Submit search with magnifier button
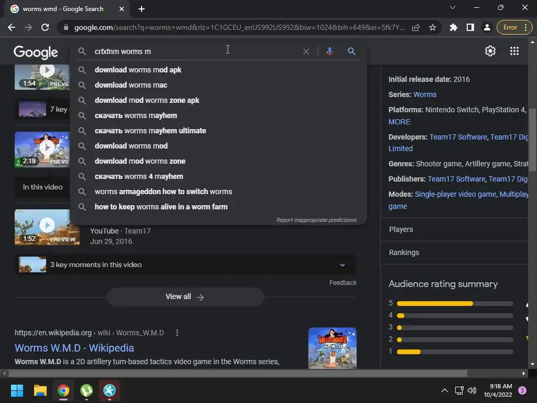537x403 pixels. coord(351,51)
